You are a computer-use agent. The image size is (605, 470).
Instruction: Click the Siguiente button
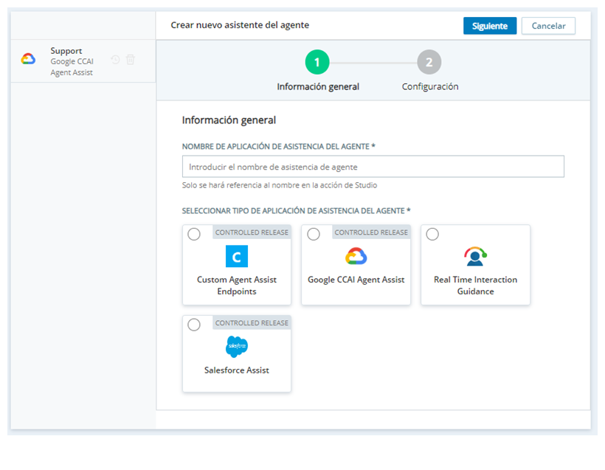click(x=490, y=26)
